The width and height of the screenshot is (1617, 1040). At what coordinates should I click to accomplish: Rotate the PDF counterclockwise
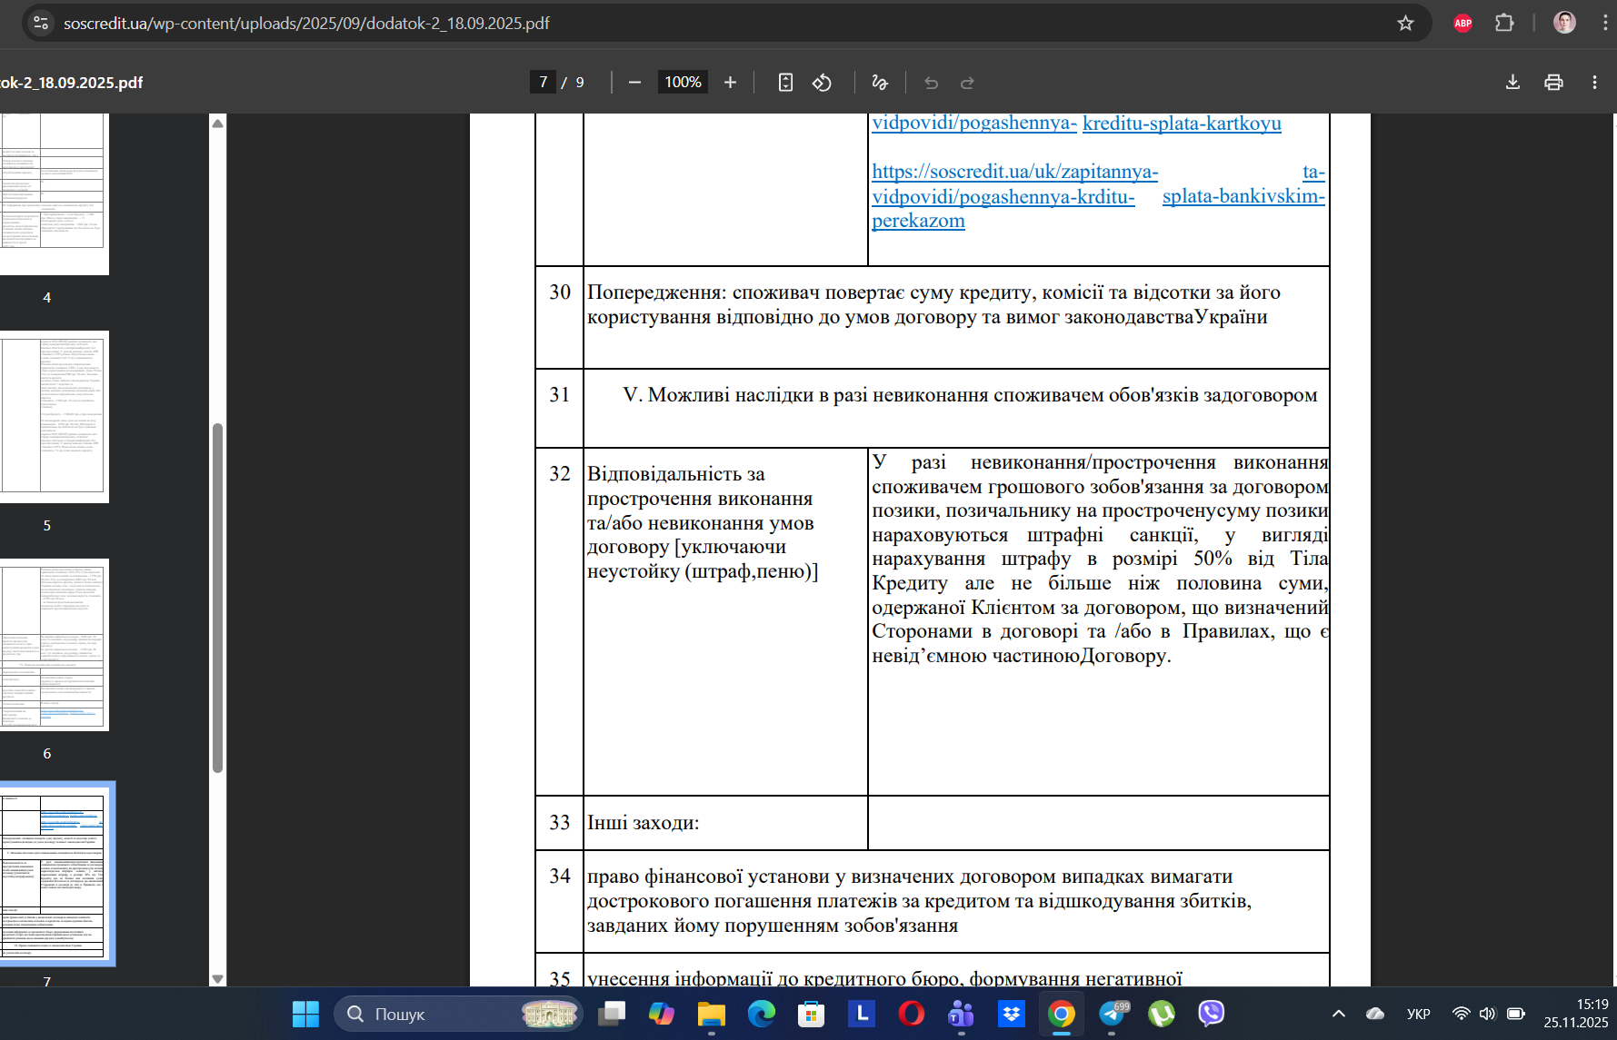[x=822, y=82]
